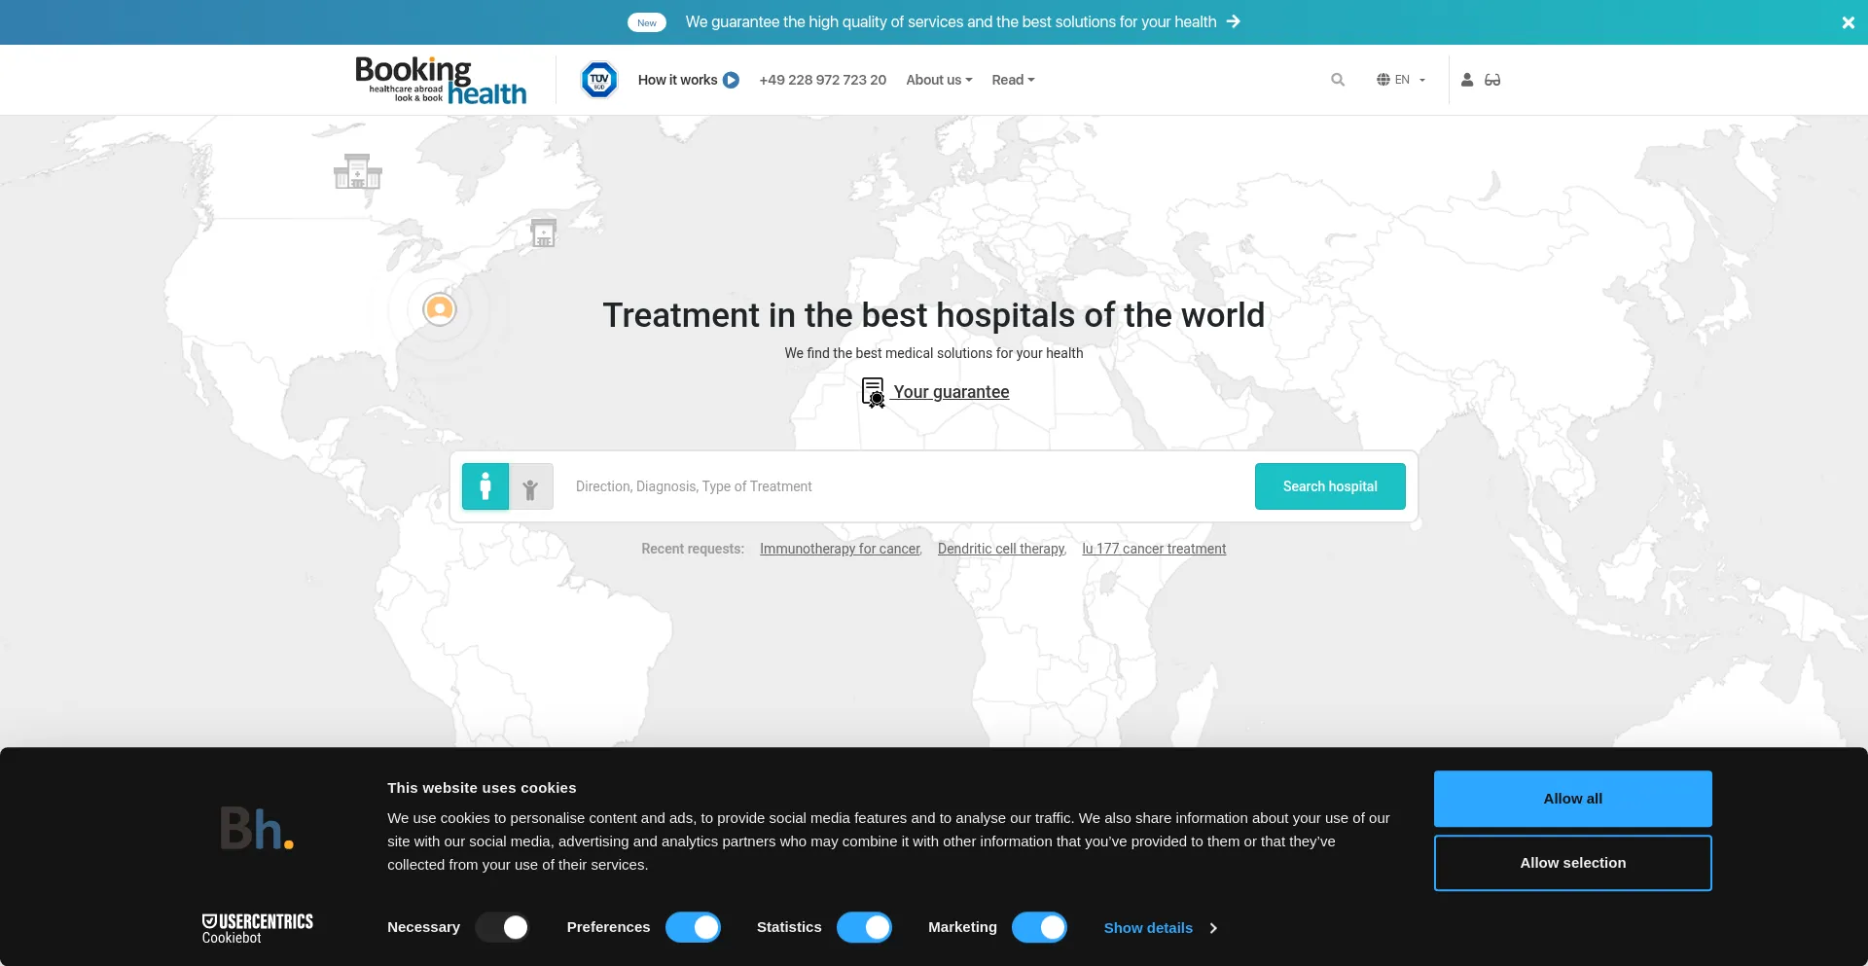Open Dendritic cell therapy recent request
The width and height of the screenshot is (1868, 966).
pyautogui.click(x=1002, y=549)
